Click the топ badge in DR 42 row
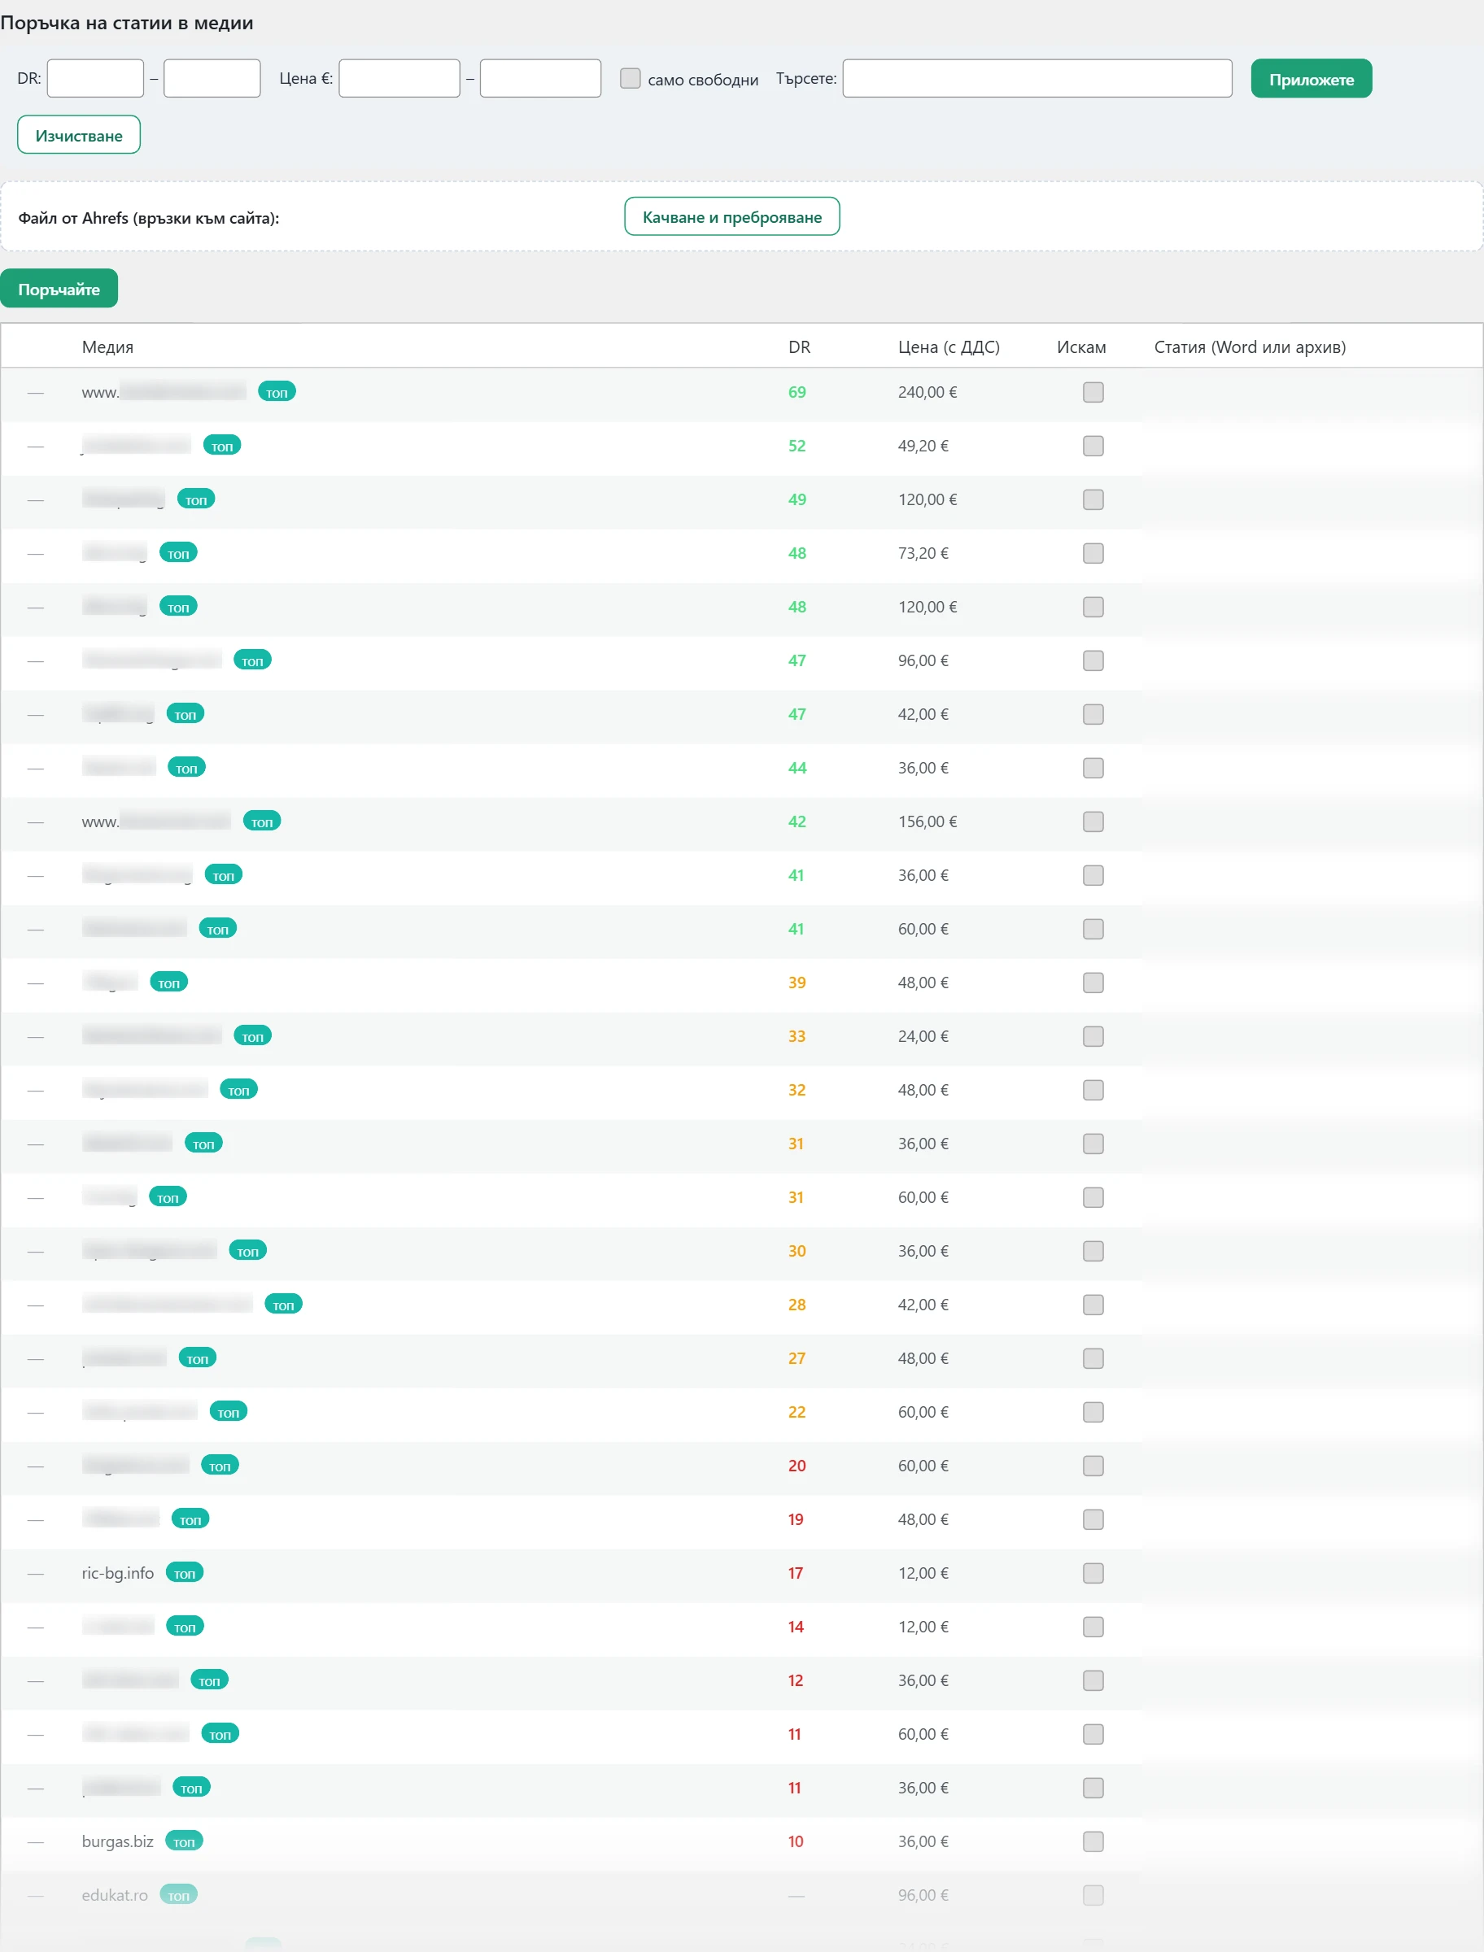This screenshot has height=1952, width=1484. coord(261,821)
